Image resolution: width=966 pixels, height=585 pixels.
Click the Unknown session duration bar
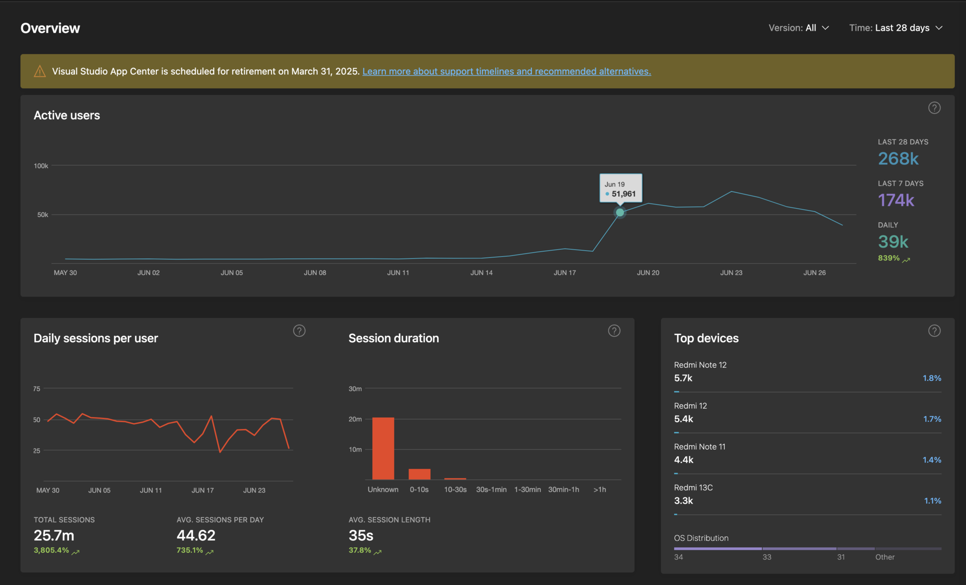point(383,448)
